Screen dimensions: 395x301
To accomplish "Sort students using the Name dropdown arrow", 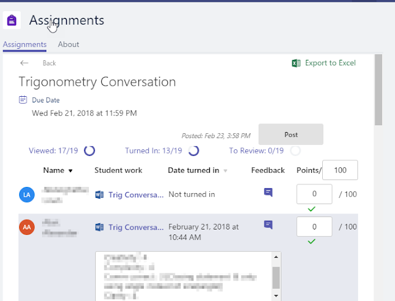I will point(70,171).
